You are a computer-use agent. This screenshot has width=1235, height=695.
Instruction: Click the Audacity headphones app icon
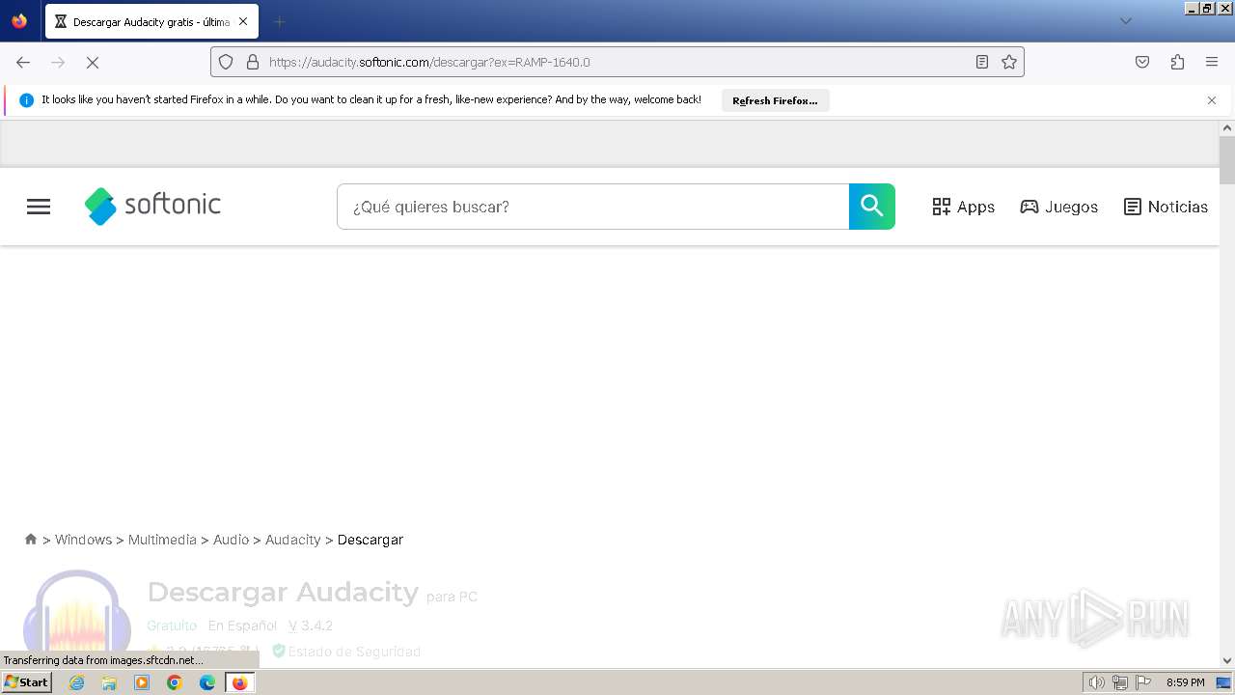tap(77, 618)
